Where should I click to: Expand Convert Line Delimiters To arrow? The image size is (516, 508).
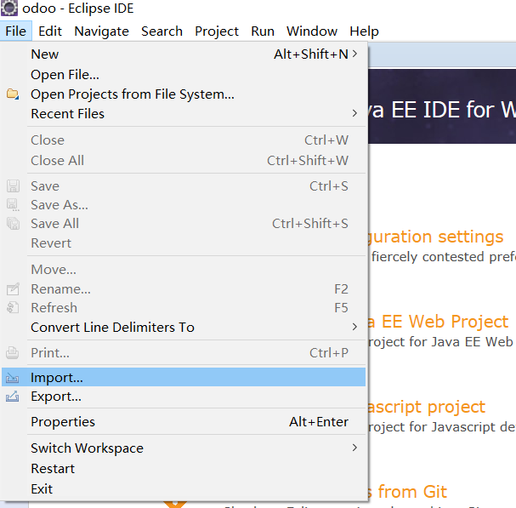click(354, 327)
